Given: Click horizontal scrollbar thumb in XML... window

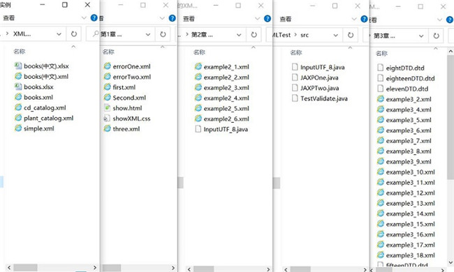Looking at the screenshot, I should (25, 268).
